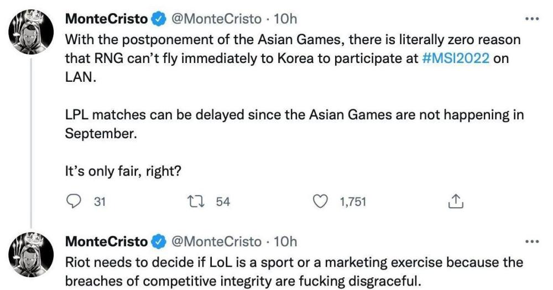Open the first tweet's 10h timestamp
The height and width of the screenshot is (290, 553).
point(285,19)
